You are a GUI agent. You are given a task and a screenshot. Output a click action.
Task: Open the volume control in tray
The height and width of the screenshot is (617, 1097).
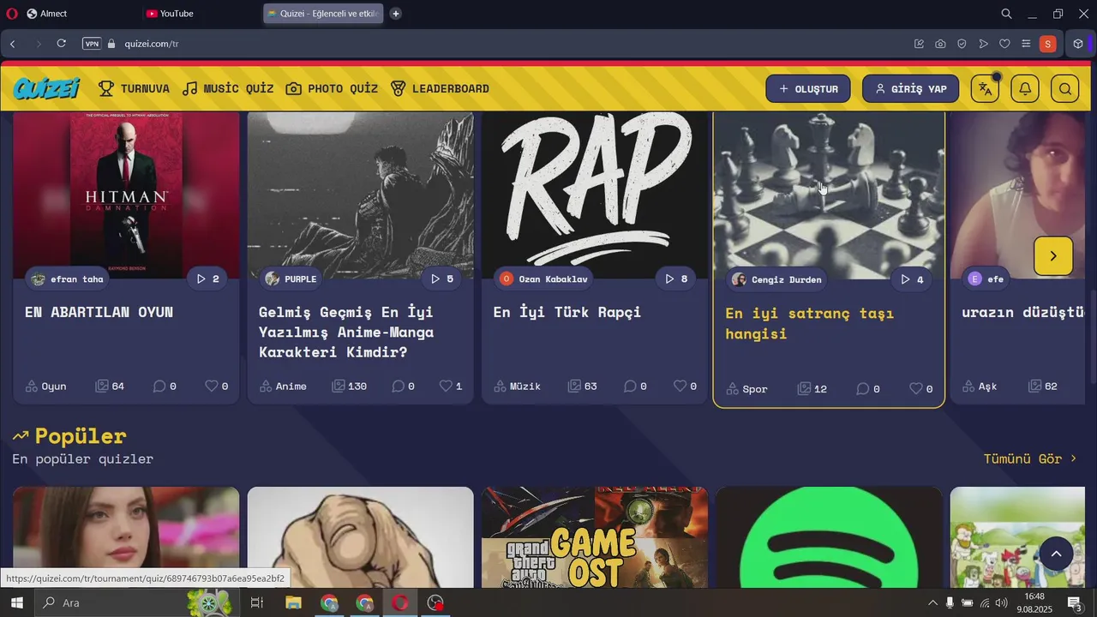click(1002, 602)
